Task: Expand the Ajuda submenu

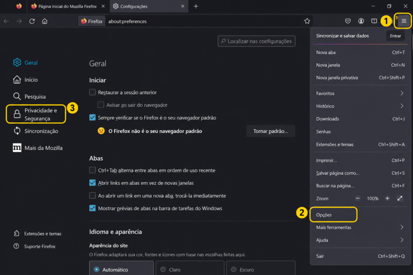Action: click(x=360, y=240)
